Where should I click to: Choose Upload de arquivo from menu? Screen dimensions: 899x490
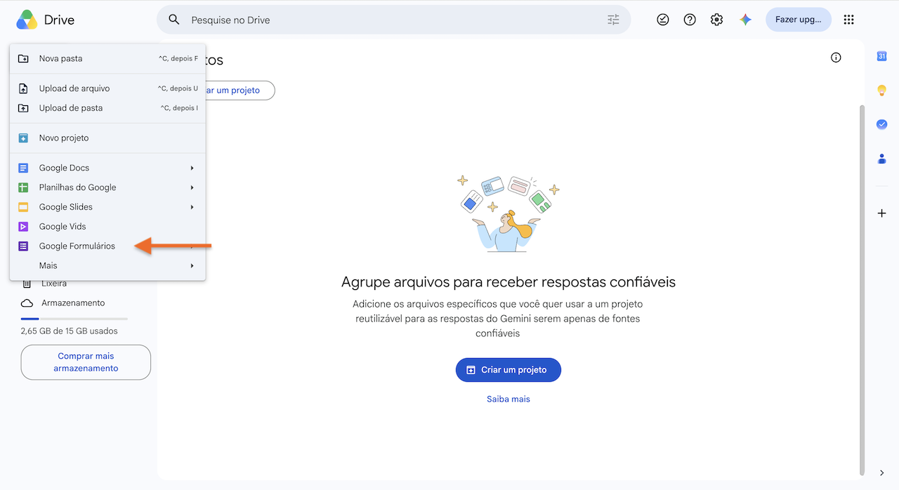[x=107, y=88]
